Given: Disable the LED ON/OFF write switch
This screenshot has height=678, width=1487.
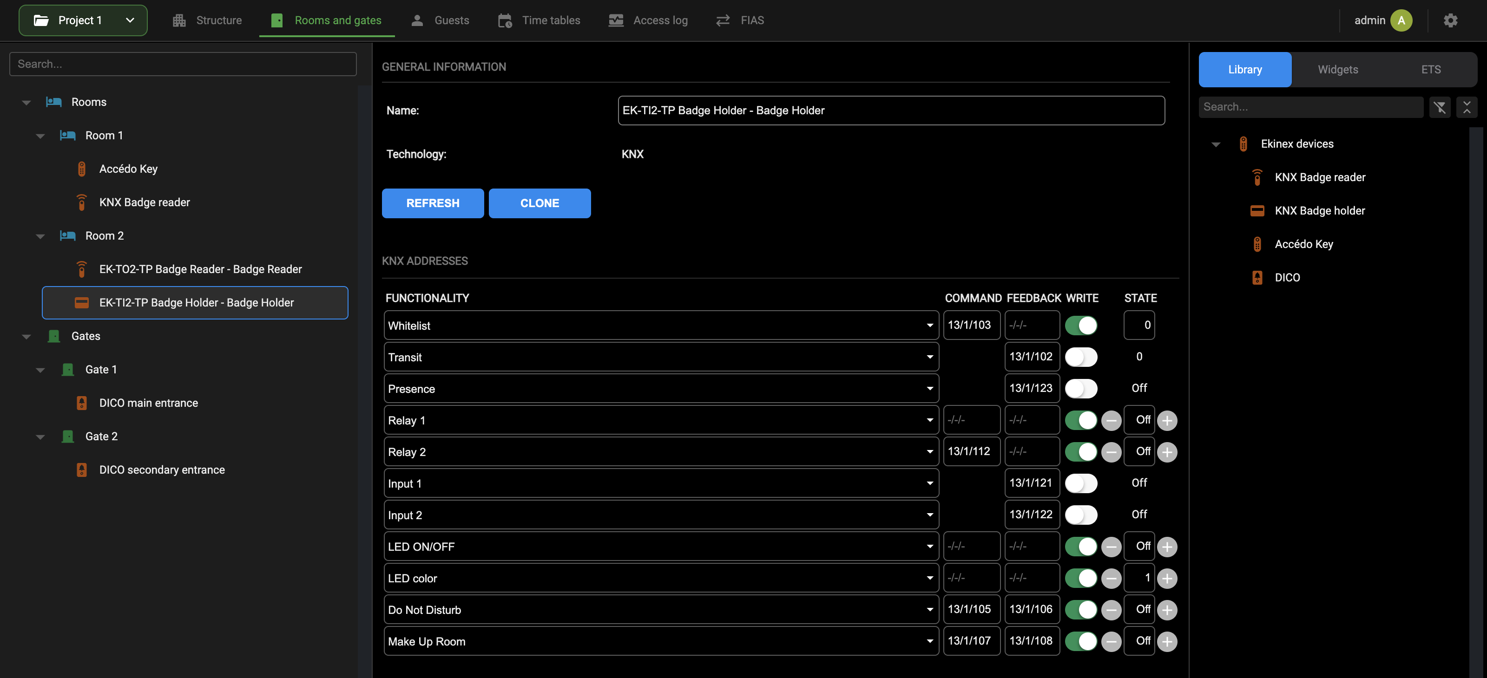Looking at the screenshot, I should pos(1081,547).
